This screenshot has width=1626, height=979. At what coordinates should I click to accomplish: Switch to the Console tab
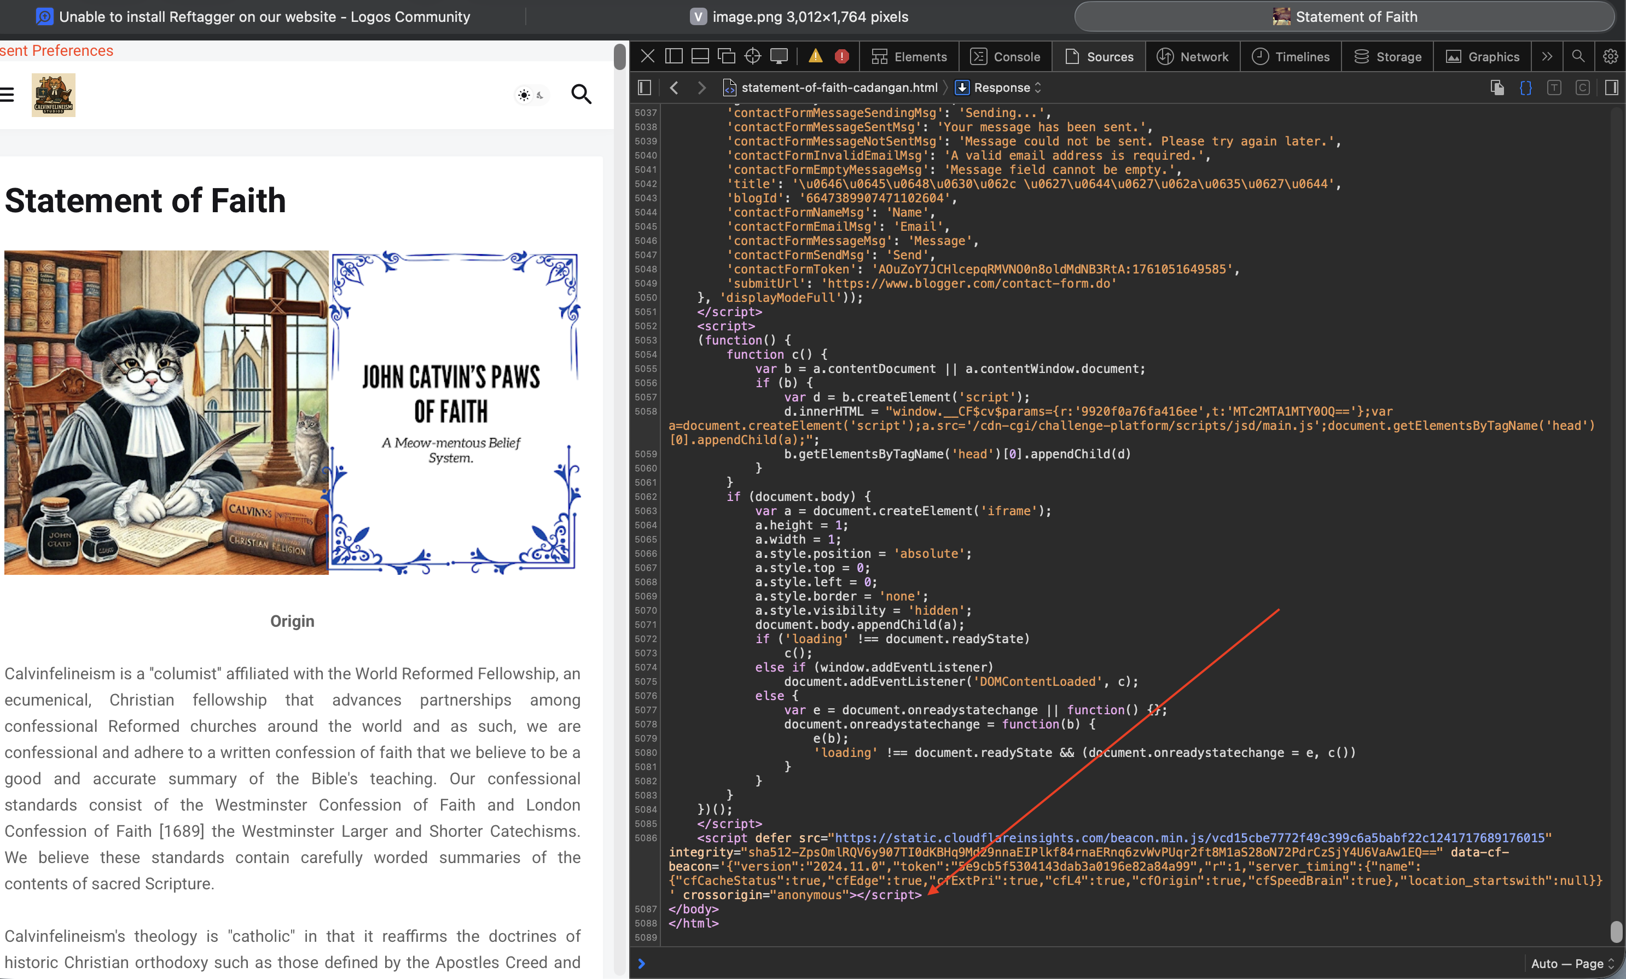tap(1006, 57)
